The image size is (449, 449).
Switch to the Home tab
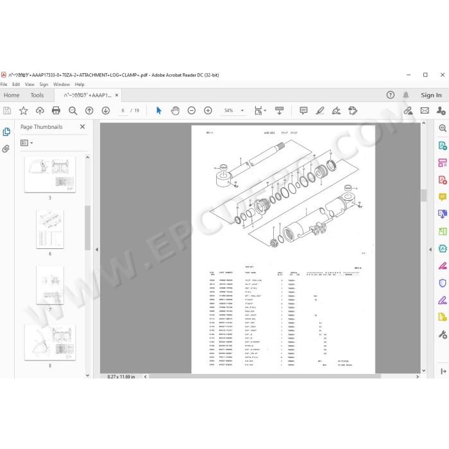point(12,95)
